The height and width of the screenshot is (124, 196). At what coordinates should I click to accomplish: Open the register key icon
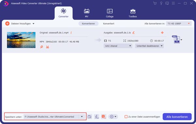click(x=161, y=3)
